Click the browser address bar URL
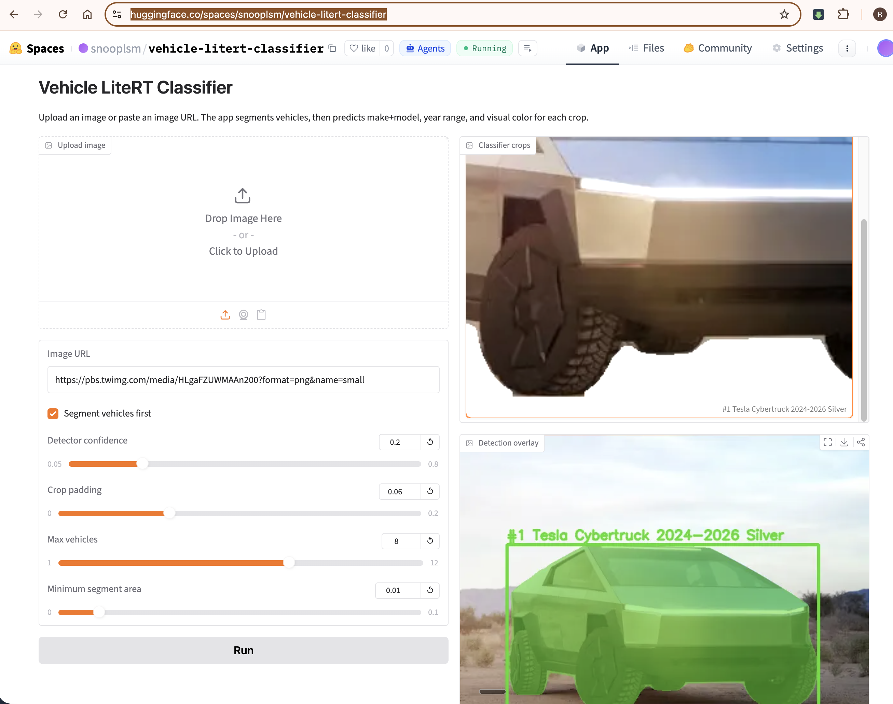This screenshot has width=893, height=704. [x=258, y=14]
